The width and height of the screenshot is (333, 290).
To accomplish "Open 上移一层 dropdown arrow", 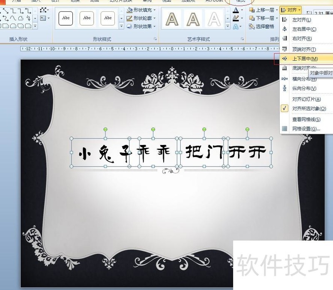I will 277,10.
